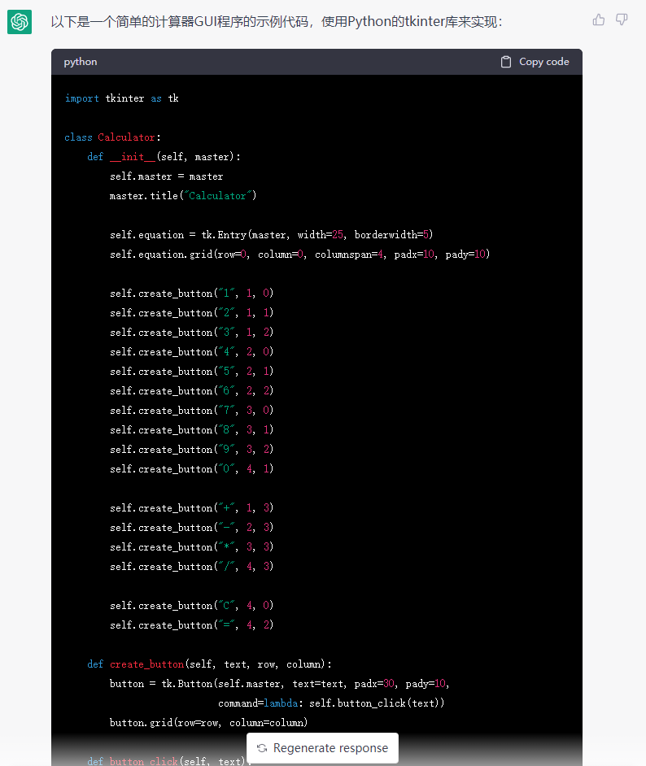Click the create_button("0", 4, 1) line

tap(191, 469)
